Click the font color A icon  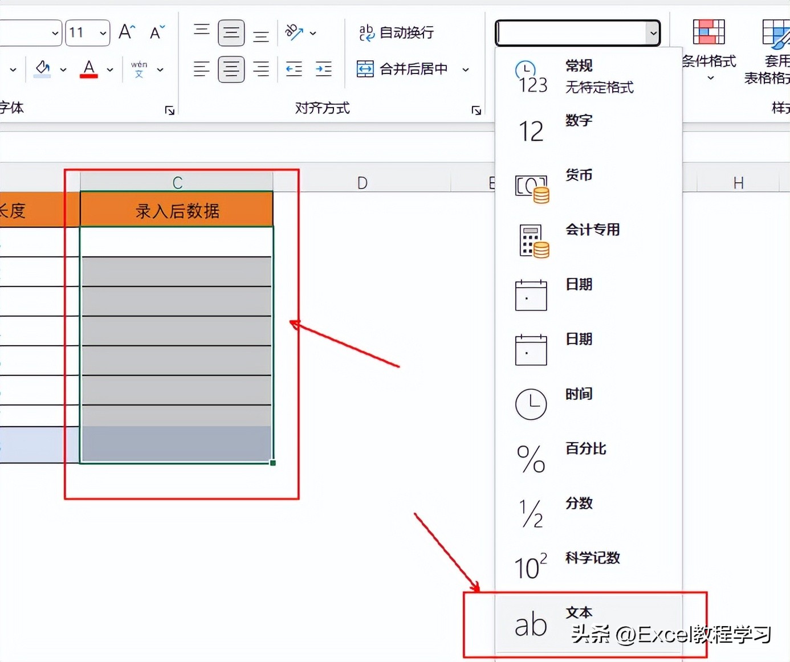(x=88, y=66)
